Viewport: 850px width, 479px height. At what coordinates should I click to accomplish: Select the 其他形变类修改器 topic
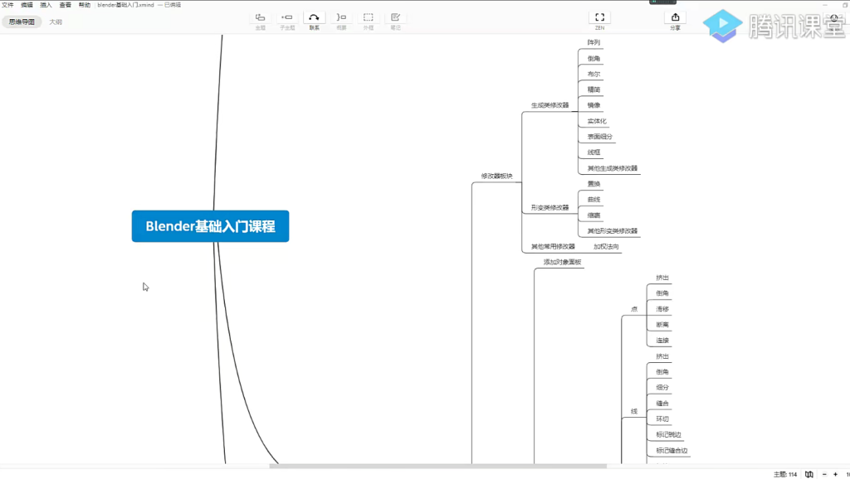pos(613,231)
